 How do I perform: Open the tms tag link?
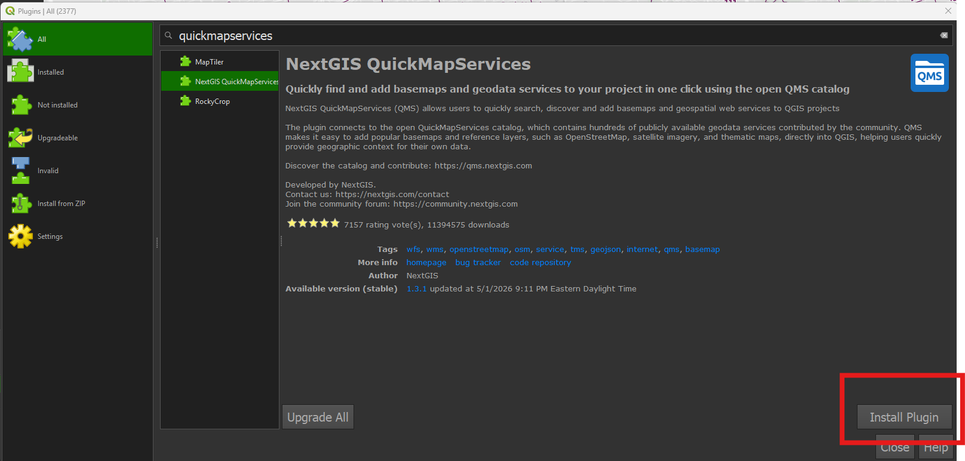coord(577,250)
